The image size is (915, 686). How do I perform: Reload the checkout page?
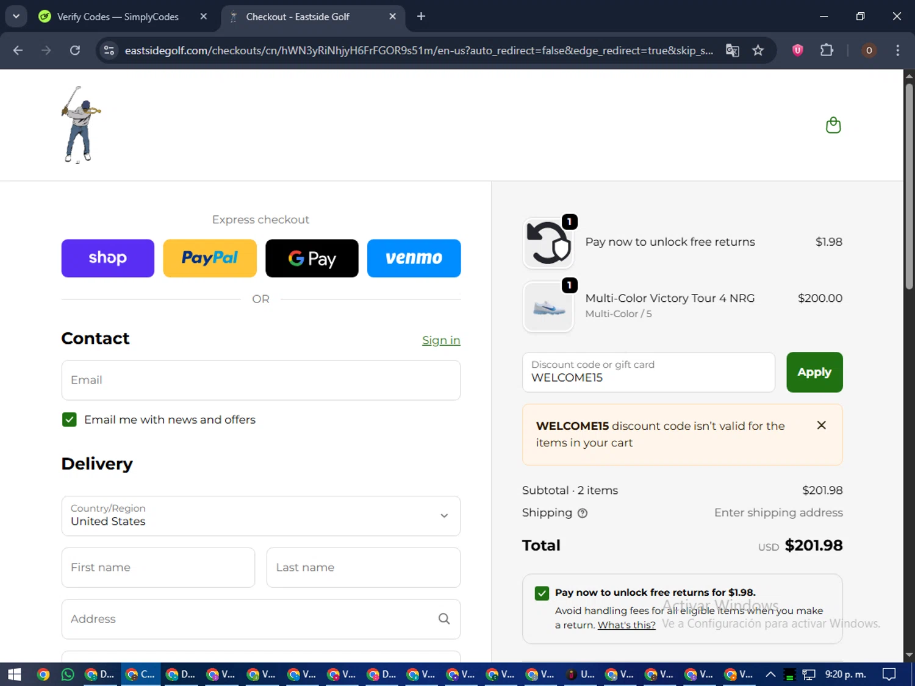pyautogui.click(x=75, y=50)
